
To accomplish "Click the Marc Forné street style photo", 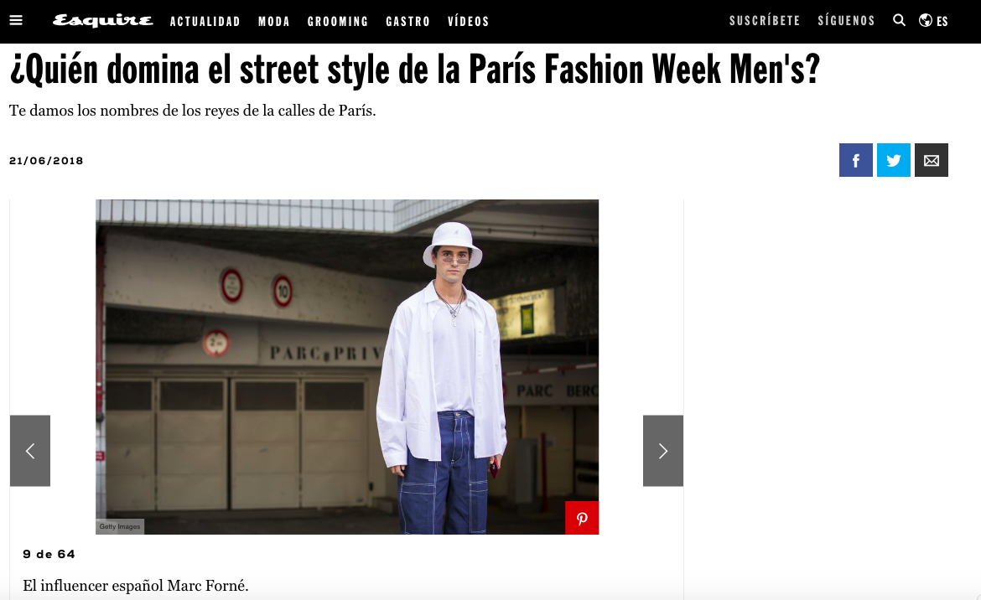I will (x=347, y=367).
